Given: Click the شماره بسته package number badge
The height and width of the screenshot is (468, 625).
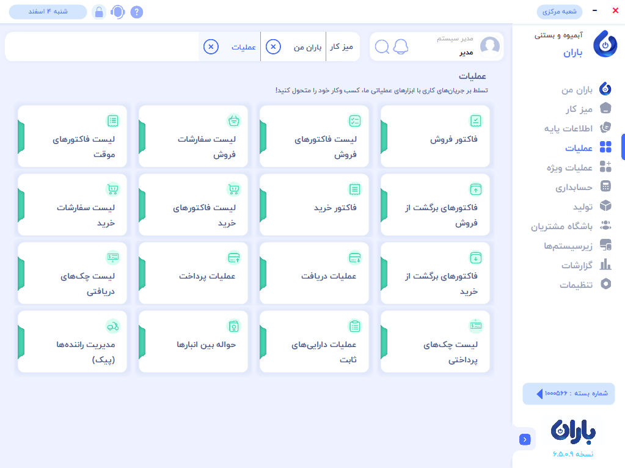Looking at the screenshot, I should pyautogui.click(x=569, y=393).
